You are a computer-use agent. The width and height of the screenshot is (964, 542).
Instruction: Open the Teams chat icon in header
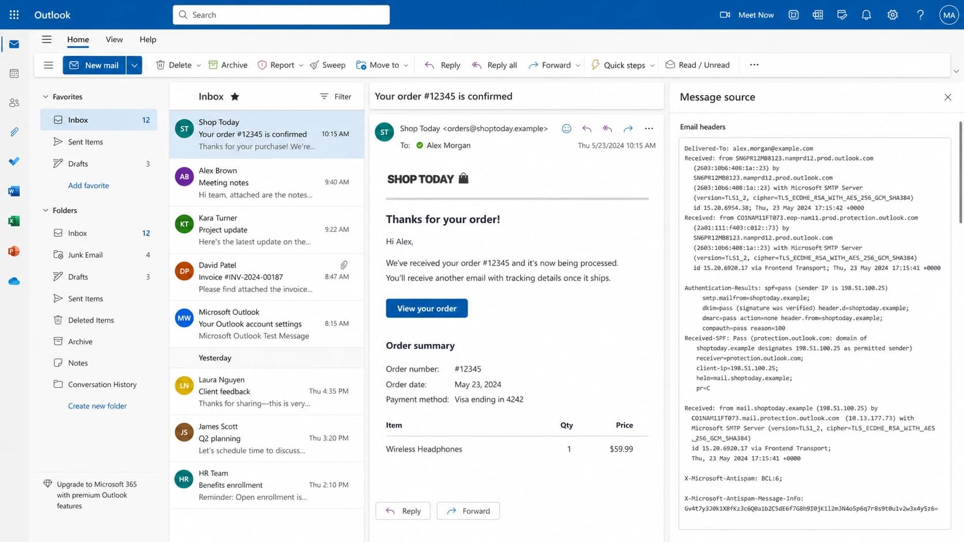click(x=793, y=15)
